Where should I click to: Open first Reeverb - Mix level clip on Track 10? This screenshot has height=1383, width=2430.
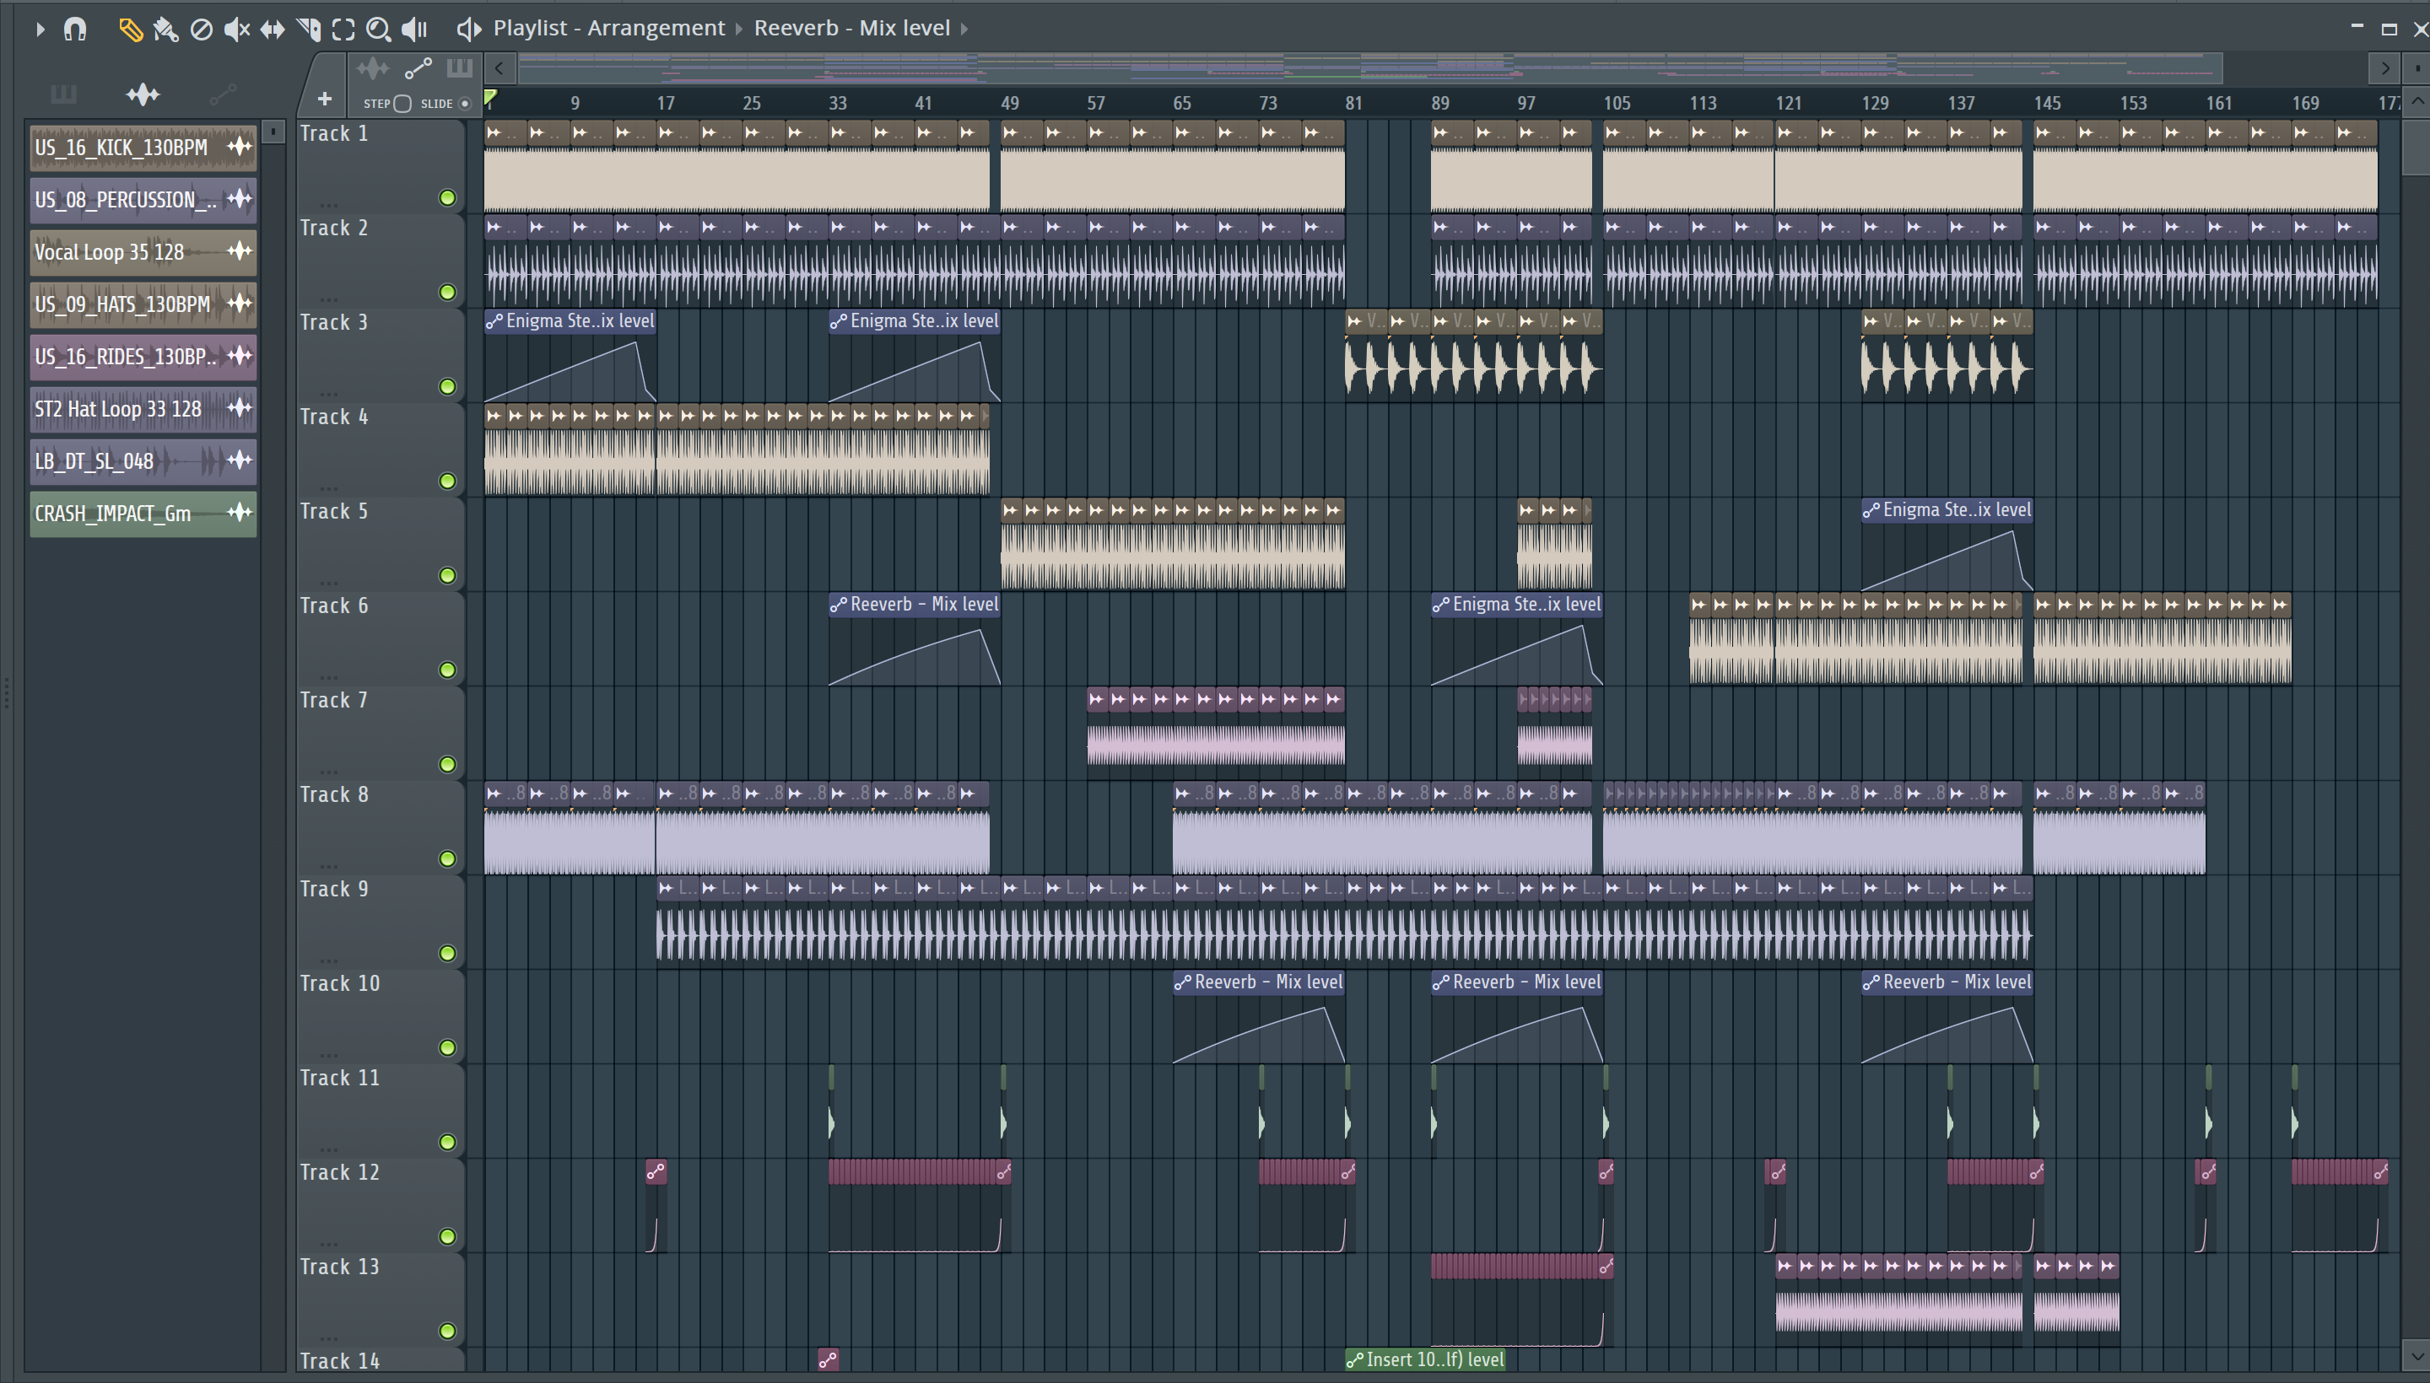coord(1258,982)
